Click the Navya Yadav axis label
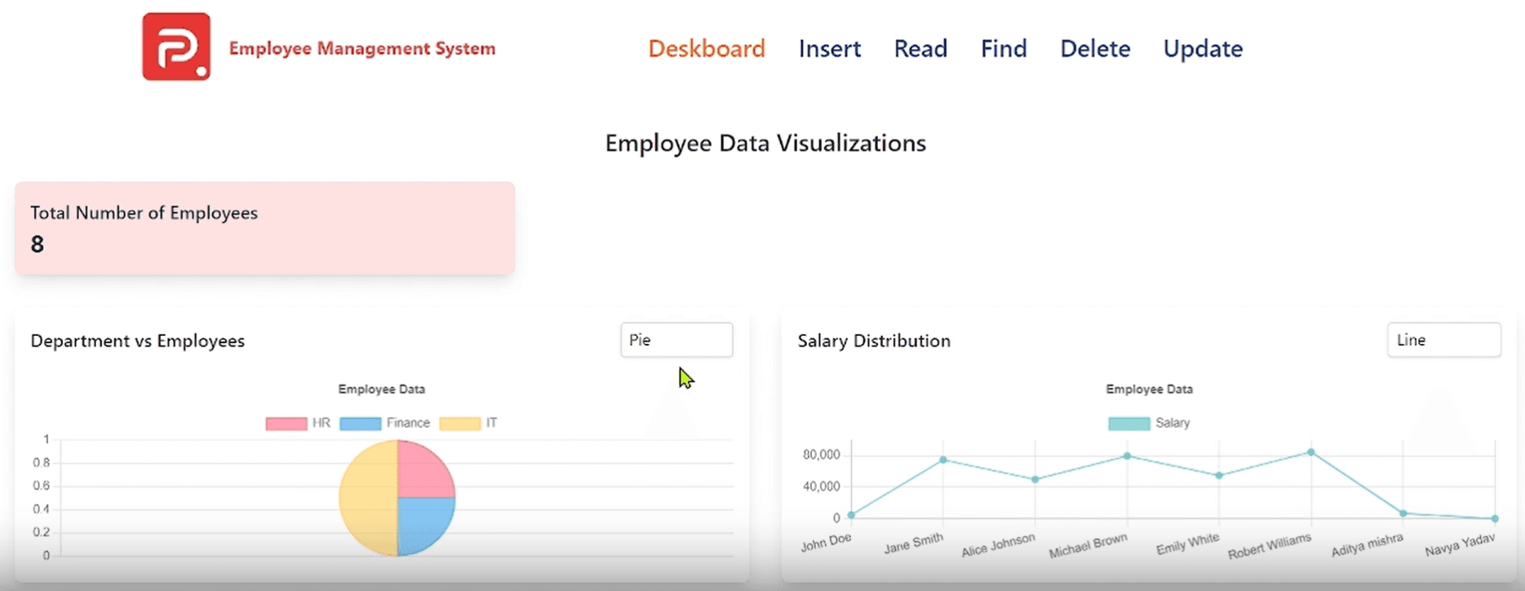The image size is (1525, 591). click(x=1461, y=545)
